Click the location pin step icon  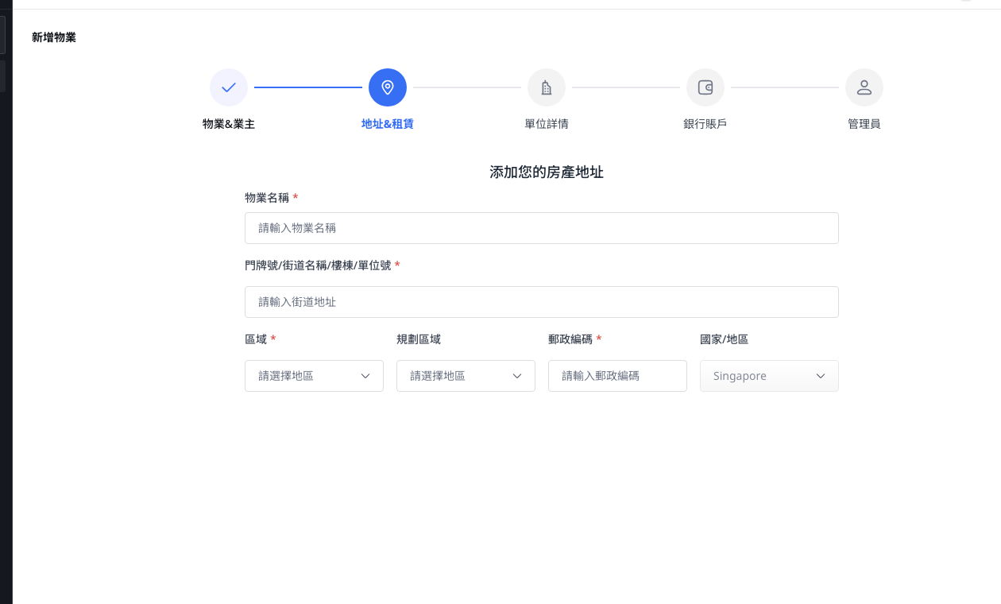pyautogui.click(x=388, y=87)
